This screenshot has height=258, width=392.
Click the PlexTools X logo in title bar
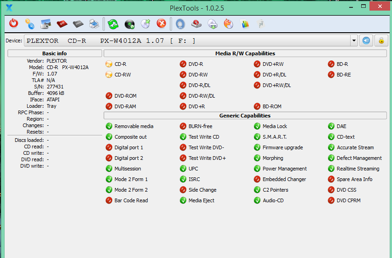coord(9,8)
